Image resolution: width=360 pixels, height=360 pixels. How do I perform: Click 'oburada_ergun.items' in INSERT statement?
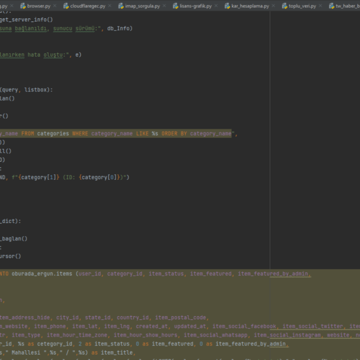point(42,274)
